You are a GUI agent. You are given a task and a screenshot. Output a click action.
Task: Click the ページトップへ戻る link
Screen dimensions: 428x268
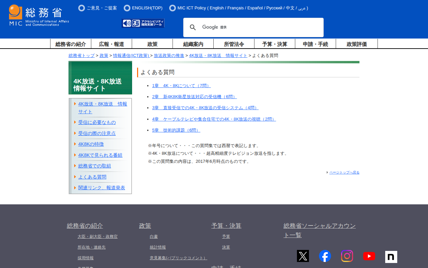(344, 172)
